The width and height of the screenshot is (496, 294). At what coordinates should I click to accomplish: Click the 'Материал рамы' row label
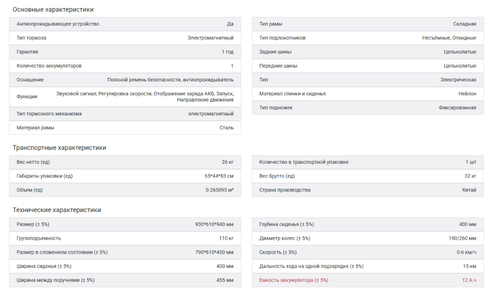[35, 128]
